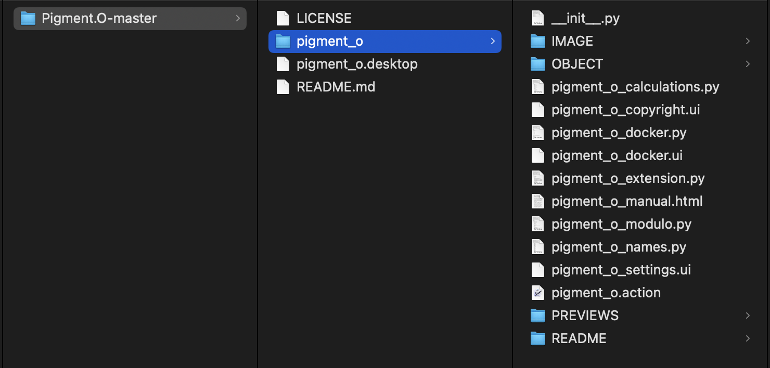Expand the OBJECT folder chevron

click(x=748, y=64)
